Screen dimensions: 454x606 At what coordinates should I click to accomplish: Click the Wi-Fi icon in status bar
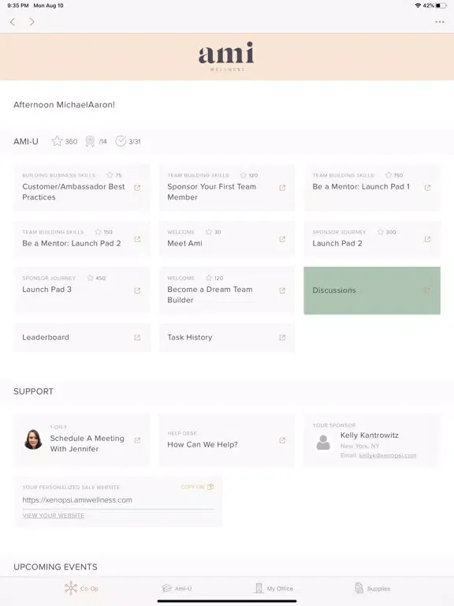[x=418, y=6]
